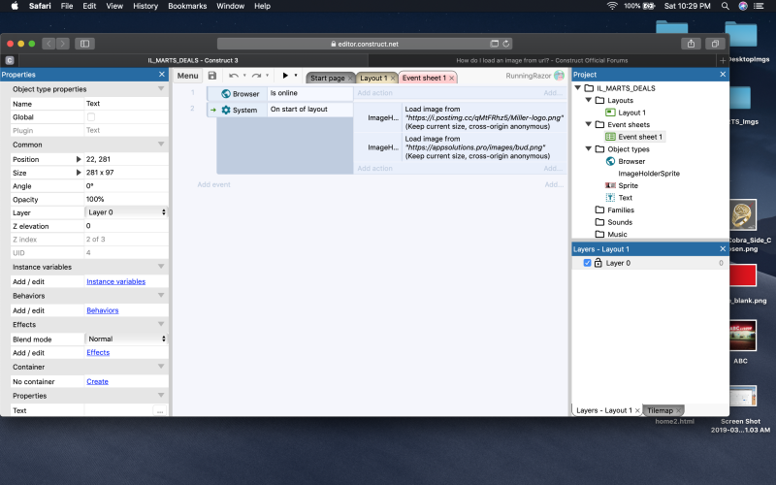Click the Safari reload page icon
The height and width of the screenshot is (485, 776).
point(505,44)
